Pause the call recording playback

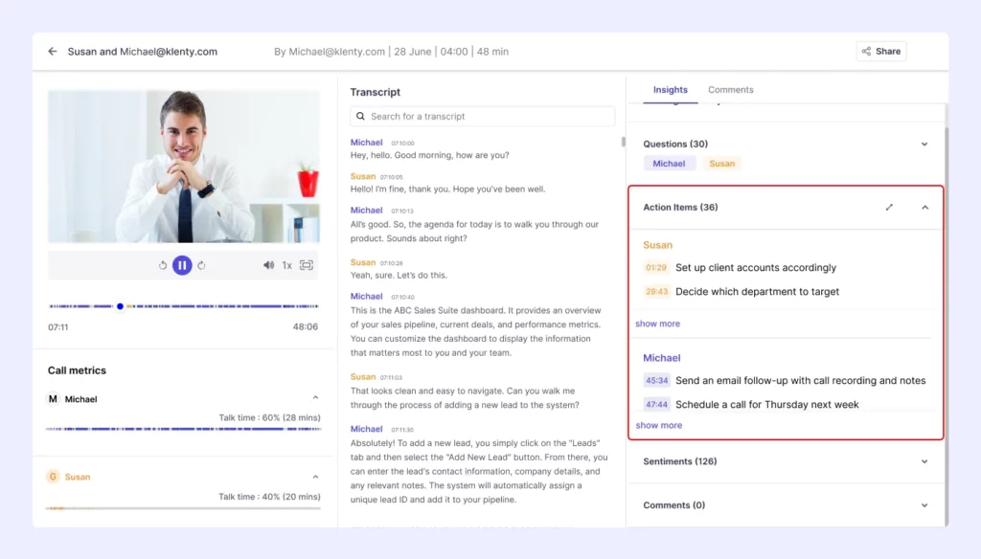coord(182,265)
